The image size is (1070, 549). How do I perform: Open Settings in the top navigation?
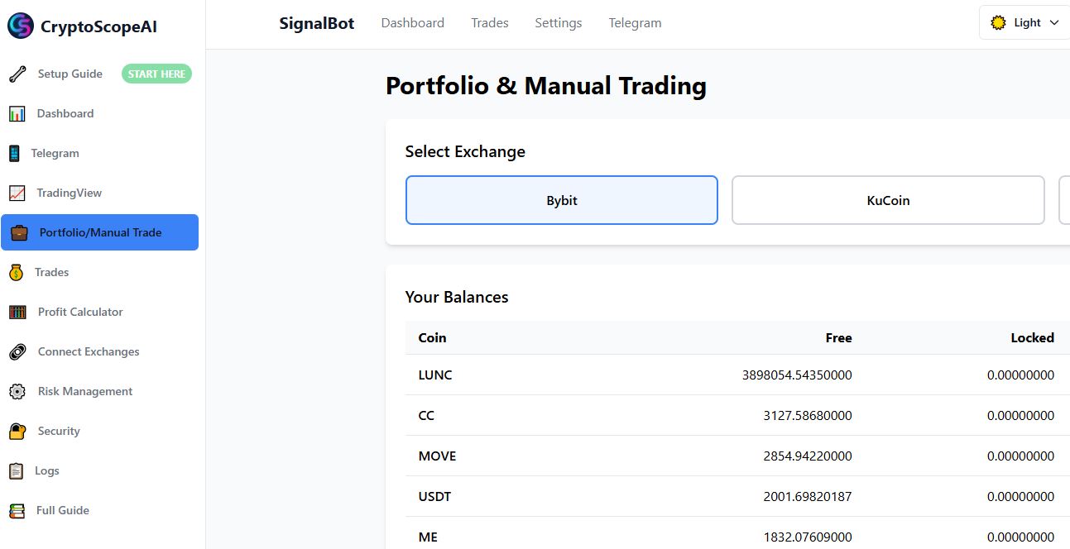click(x=558, y=22)
